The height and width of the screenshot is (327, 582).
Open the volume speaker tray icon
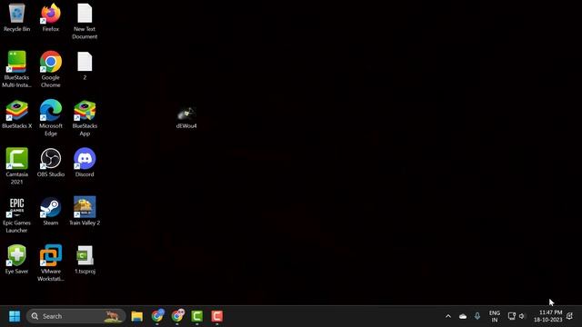(522, 316)
